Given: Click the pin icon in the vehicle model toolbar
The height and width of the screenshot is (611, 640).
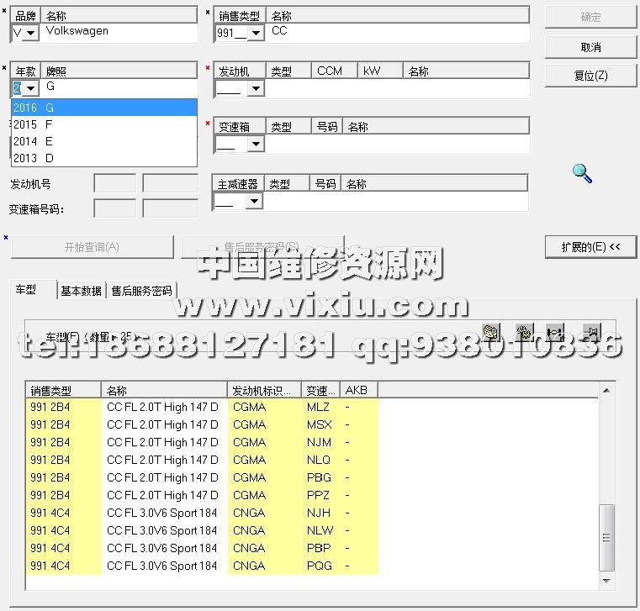Looking at the screenshot, I should pyautogui.click(x=591, y=332).
